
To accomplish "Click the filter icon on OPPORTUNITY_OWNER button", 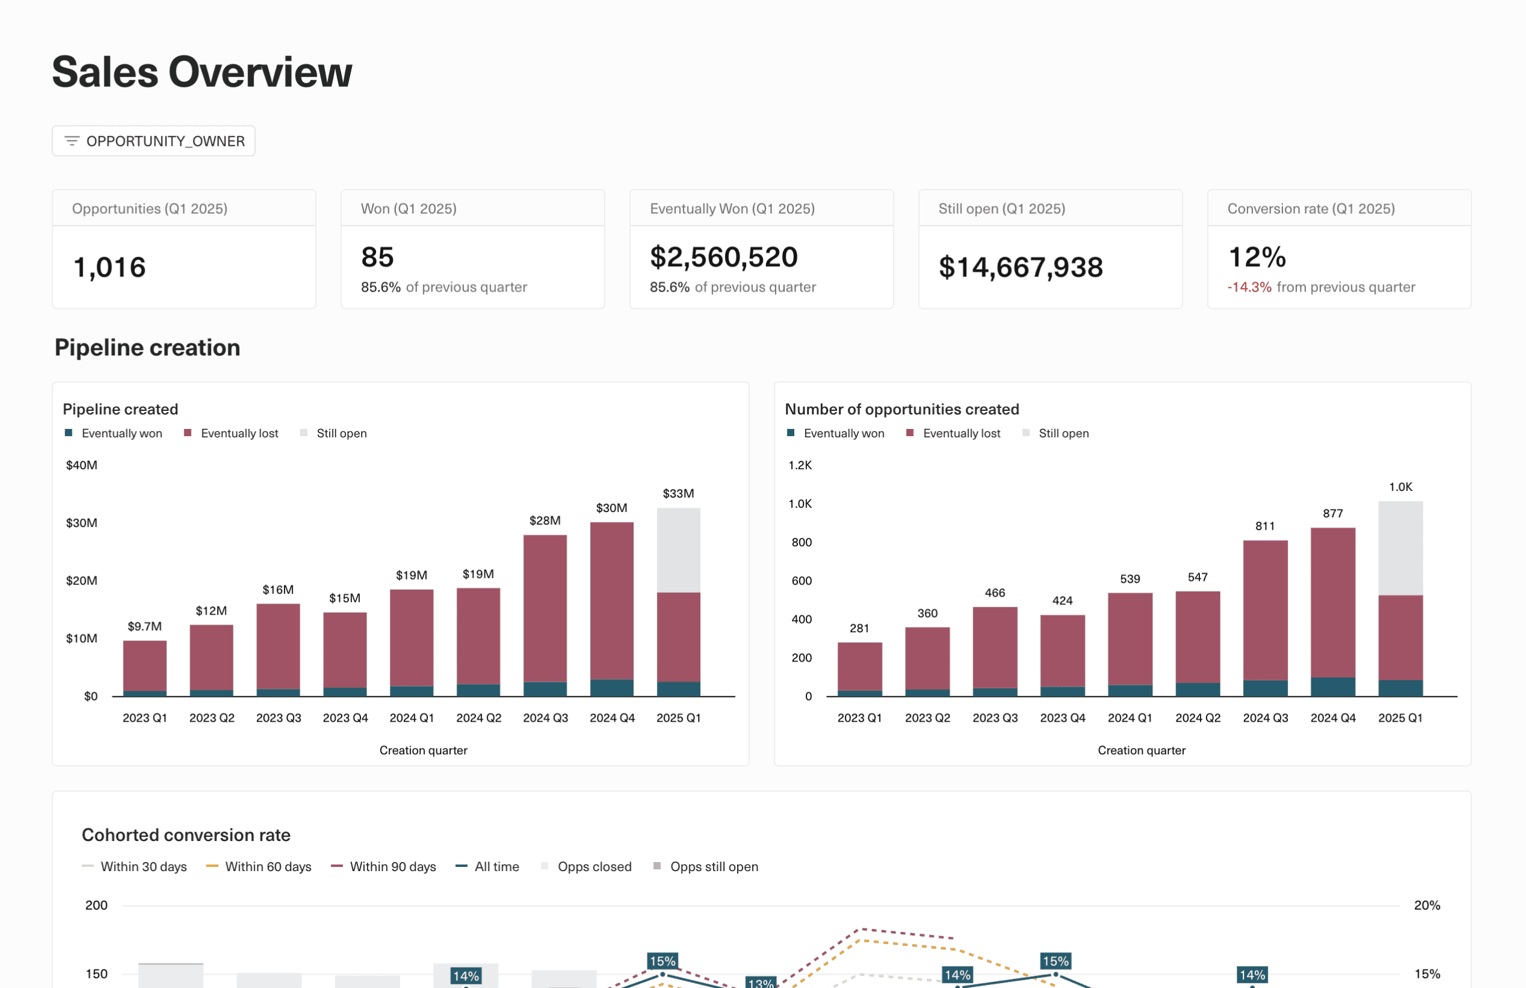I will click(x=72, y=140).
